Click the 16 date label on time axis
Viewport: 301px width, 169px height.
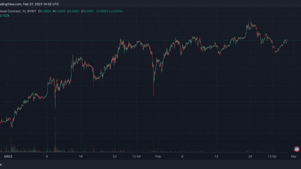(x=81, y=157)
